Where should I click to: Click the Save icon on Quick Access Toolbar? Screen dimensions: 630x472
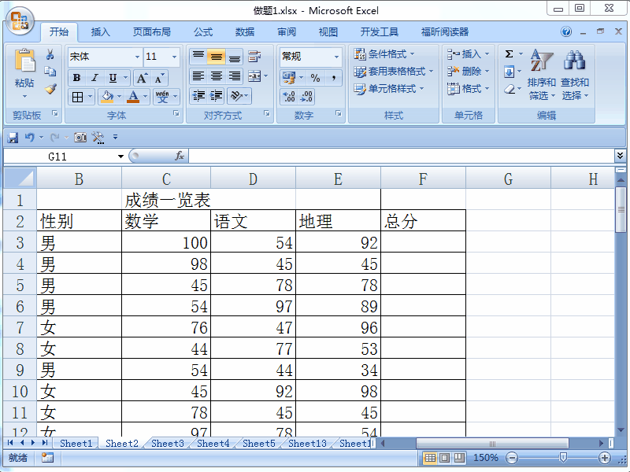coord(13,137)
